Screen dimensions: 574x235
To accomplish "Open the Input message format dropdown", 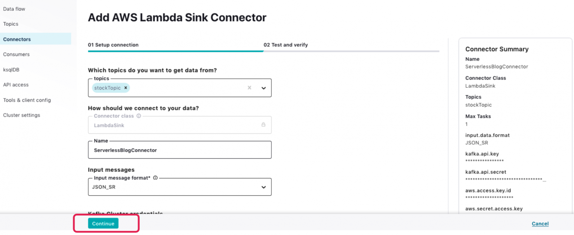I will coord(264,187).
